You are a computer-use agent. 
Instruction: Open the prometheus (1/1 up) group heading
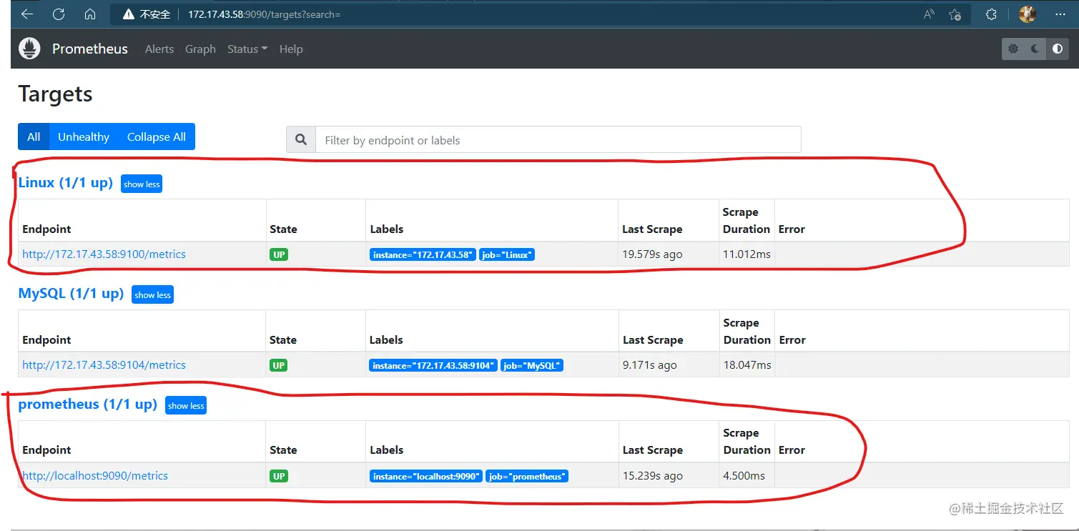pos(87,404)
